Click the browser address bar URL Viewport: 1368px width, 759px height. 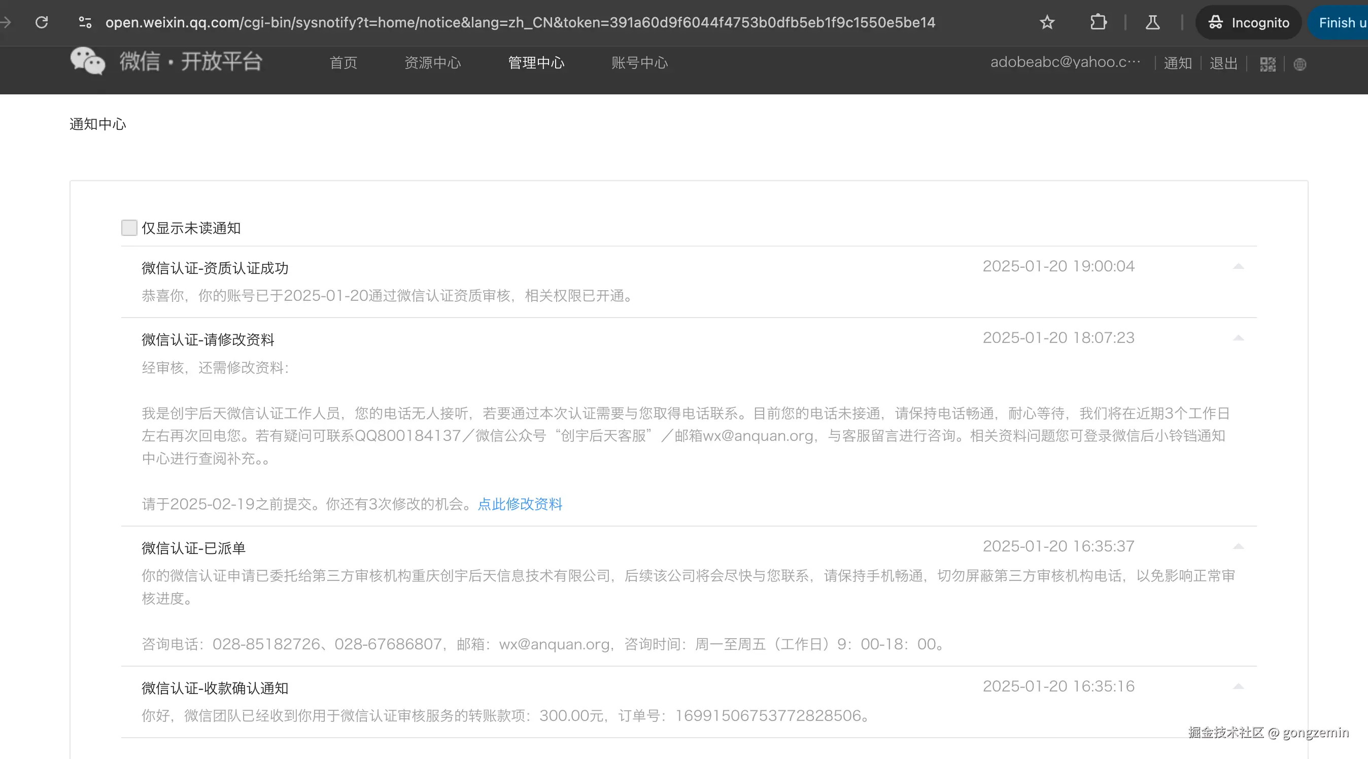pos(520,22)
